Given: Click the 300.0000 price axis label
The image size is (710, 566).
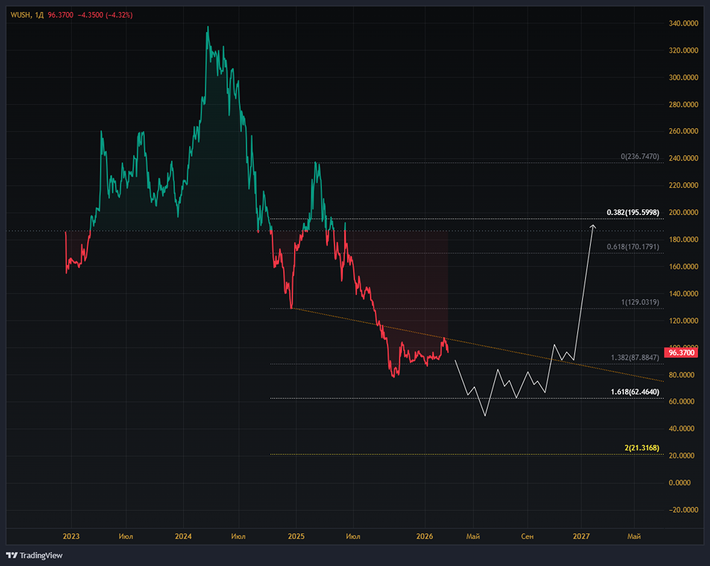Looking at the screenshot, I should point(683,77).
